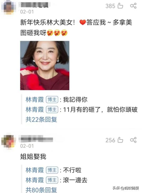Open 林青霞 profile from 我記得你 reply
The height and width of the screenshot is (193, 142).
[x=35, y=100]
